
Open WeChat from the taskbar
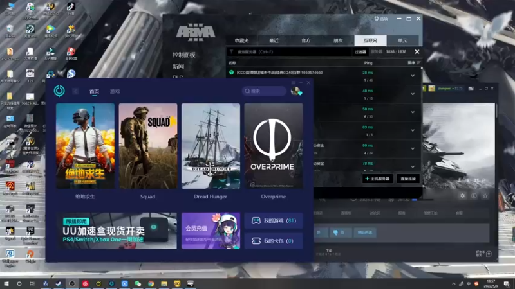(x=138, y=283)
